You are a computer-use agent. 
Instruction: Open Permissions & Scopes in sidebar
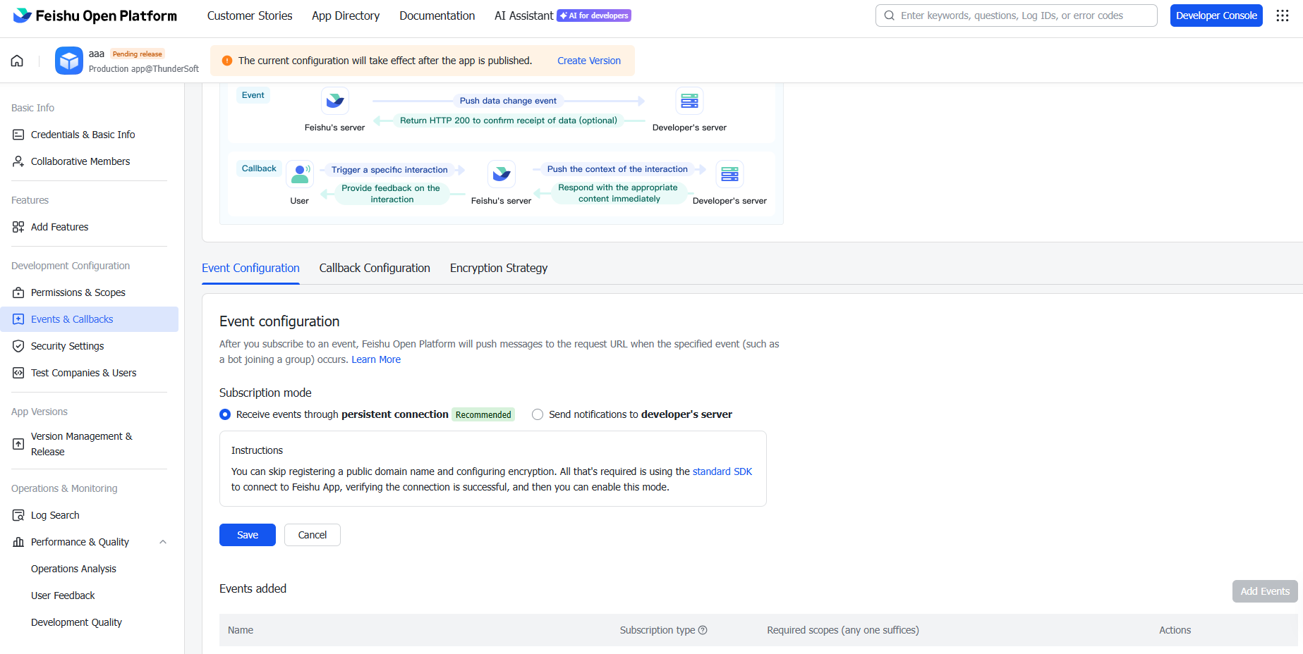[78, 292]
